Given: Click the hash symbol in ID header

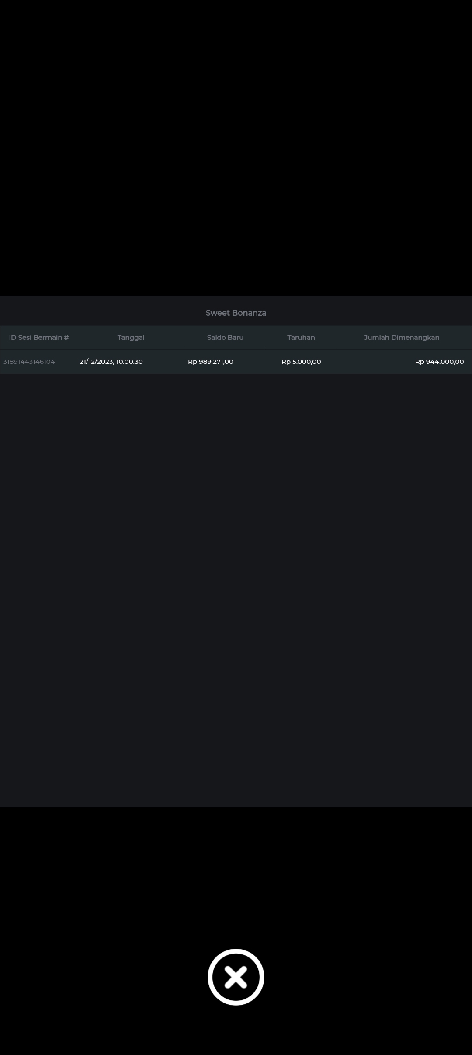Looking at the screenshot, I should click(66, 337).
